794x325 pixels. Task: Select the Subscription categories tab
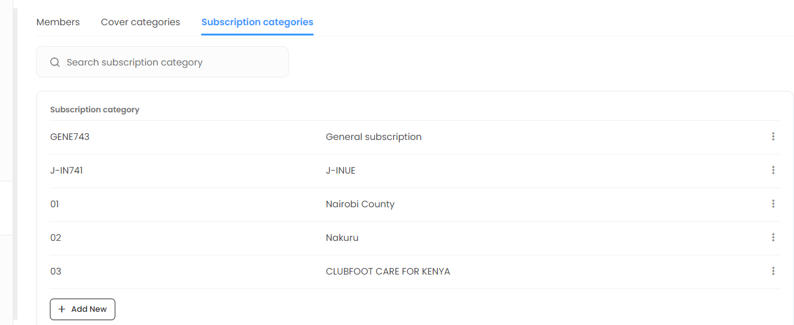point(257,22)
